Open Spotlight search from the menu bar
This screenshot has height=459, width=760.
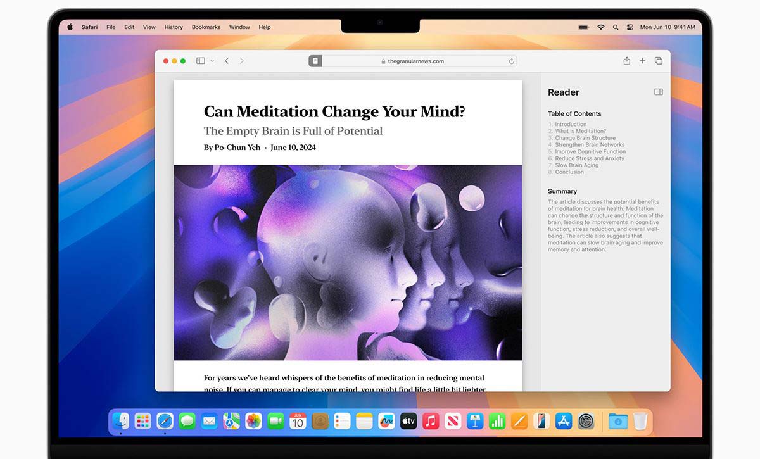click(615, 27)
